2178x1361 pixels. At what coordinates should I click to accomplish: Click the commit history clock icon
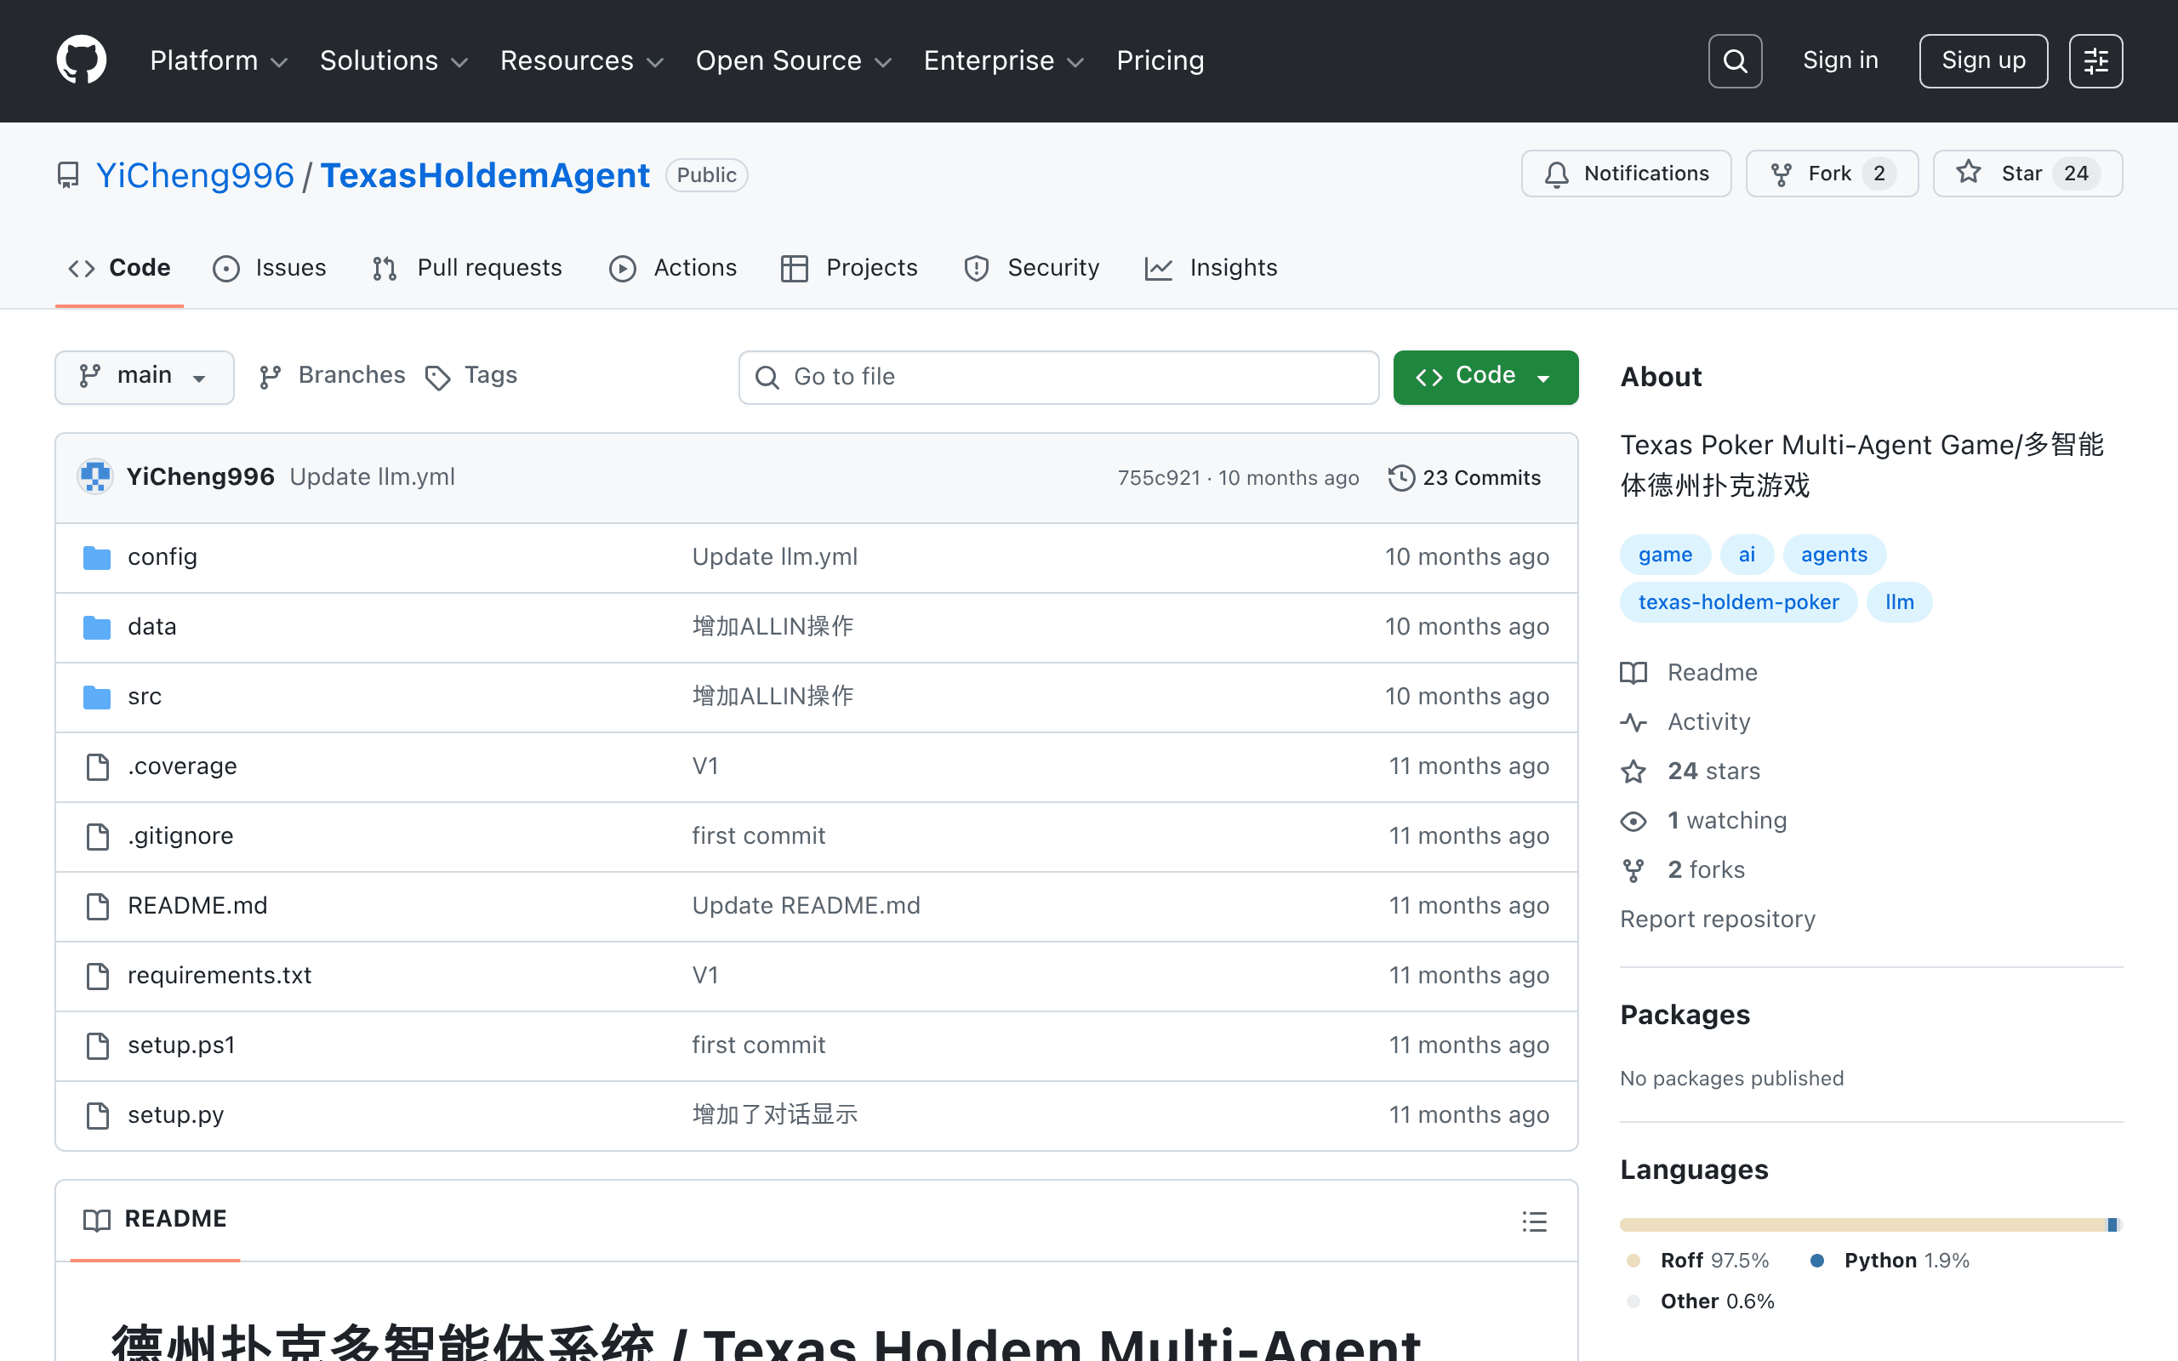1400,477
